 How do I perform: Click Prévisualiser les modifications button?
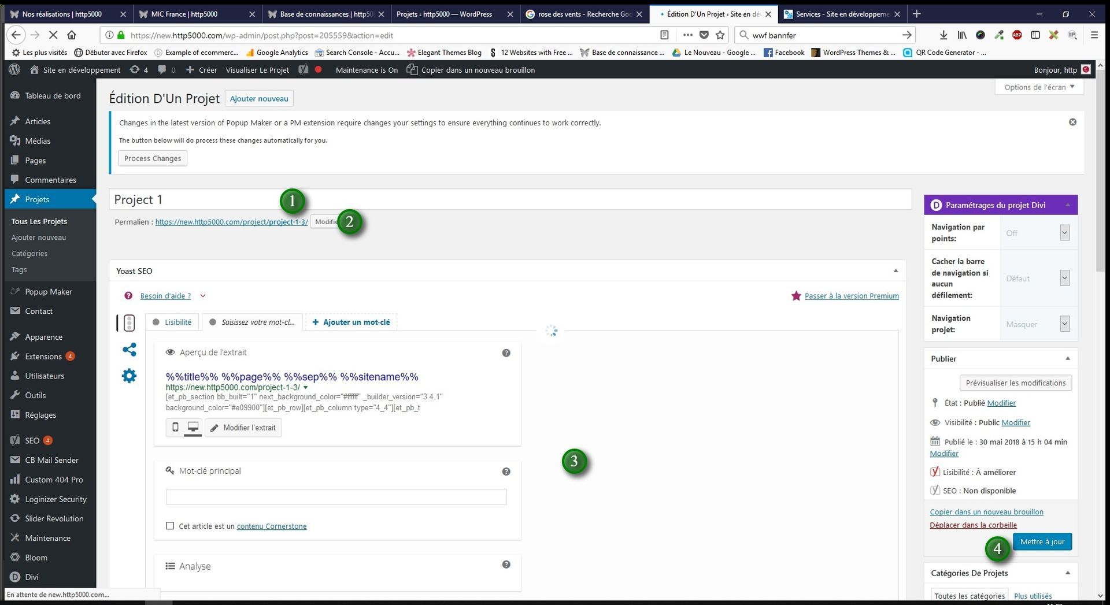1015,383
